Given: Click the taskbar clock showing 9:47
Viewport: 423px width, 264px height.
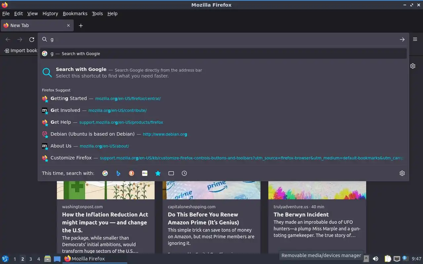Looking at the screenshot, I should (x=416, y=259).
